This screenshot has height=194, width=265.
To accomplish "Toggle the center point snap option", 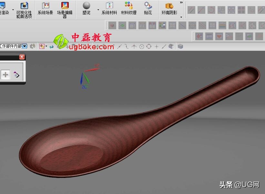I will (142, 46).
